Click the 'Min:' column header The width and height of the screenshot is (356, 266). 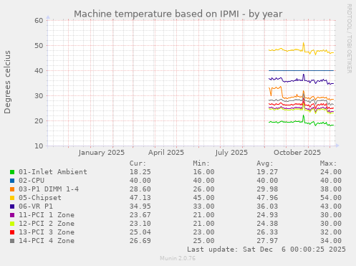(201, 163)
